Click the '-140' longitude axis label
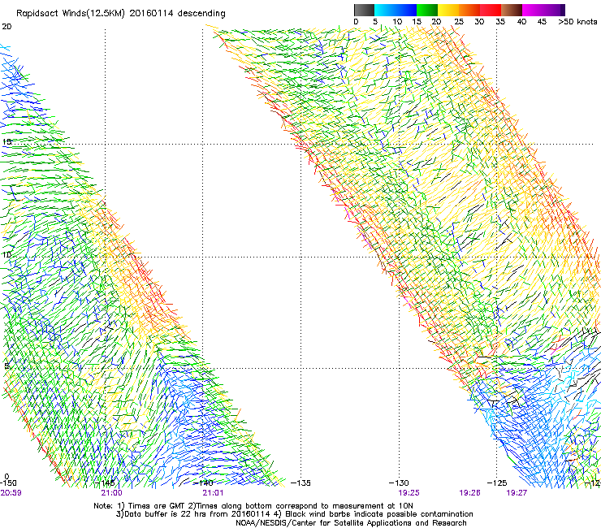 (203, 483)
